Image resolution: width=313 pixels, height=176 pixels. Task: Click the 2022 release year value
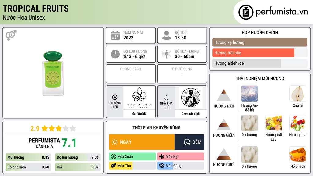point(128,38)
